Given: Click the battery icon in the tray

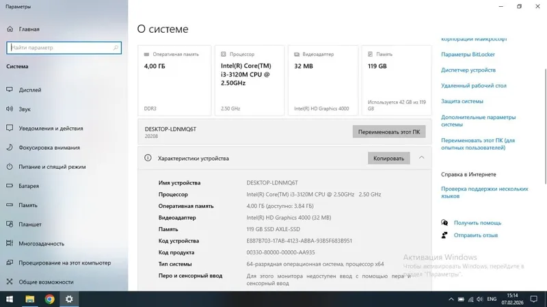Looking at the screenshot, I should (461, 299).
